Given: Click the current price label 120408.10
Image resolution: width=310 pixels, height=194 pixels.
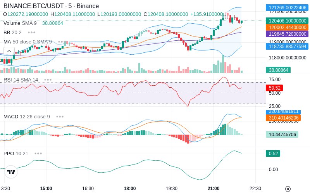Looking at the screenshot, I should tap(287, 21).
